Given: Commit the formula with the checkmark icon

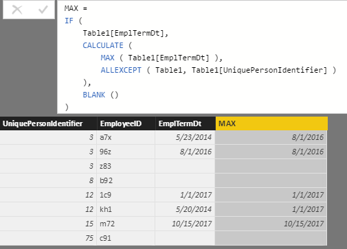Looking at the screenshot, I should pyautogui.click(x=43, y=10).
